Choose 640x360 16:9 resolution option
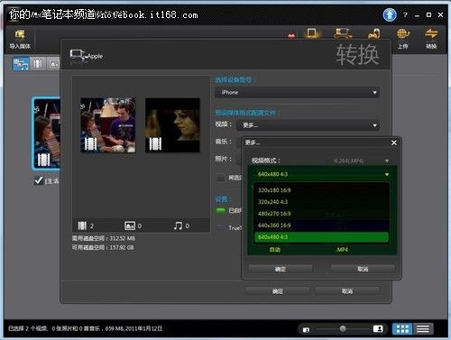The image size is (451, 340). click(321, 225)
